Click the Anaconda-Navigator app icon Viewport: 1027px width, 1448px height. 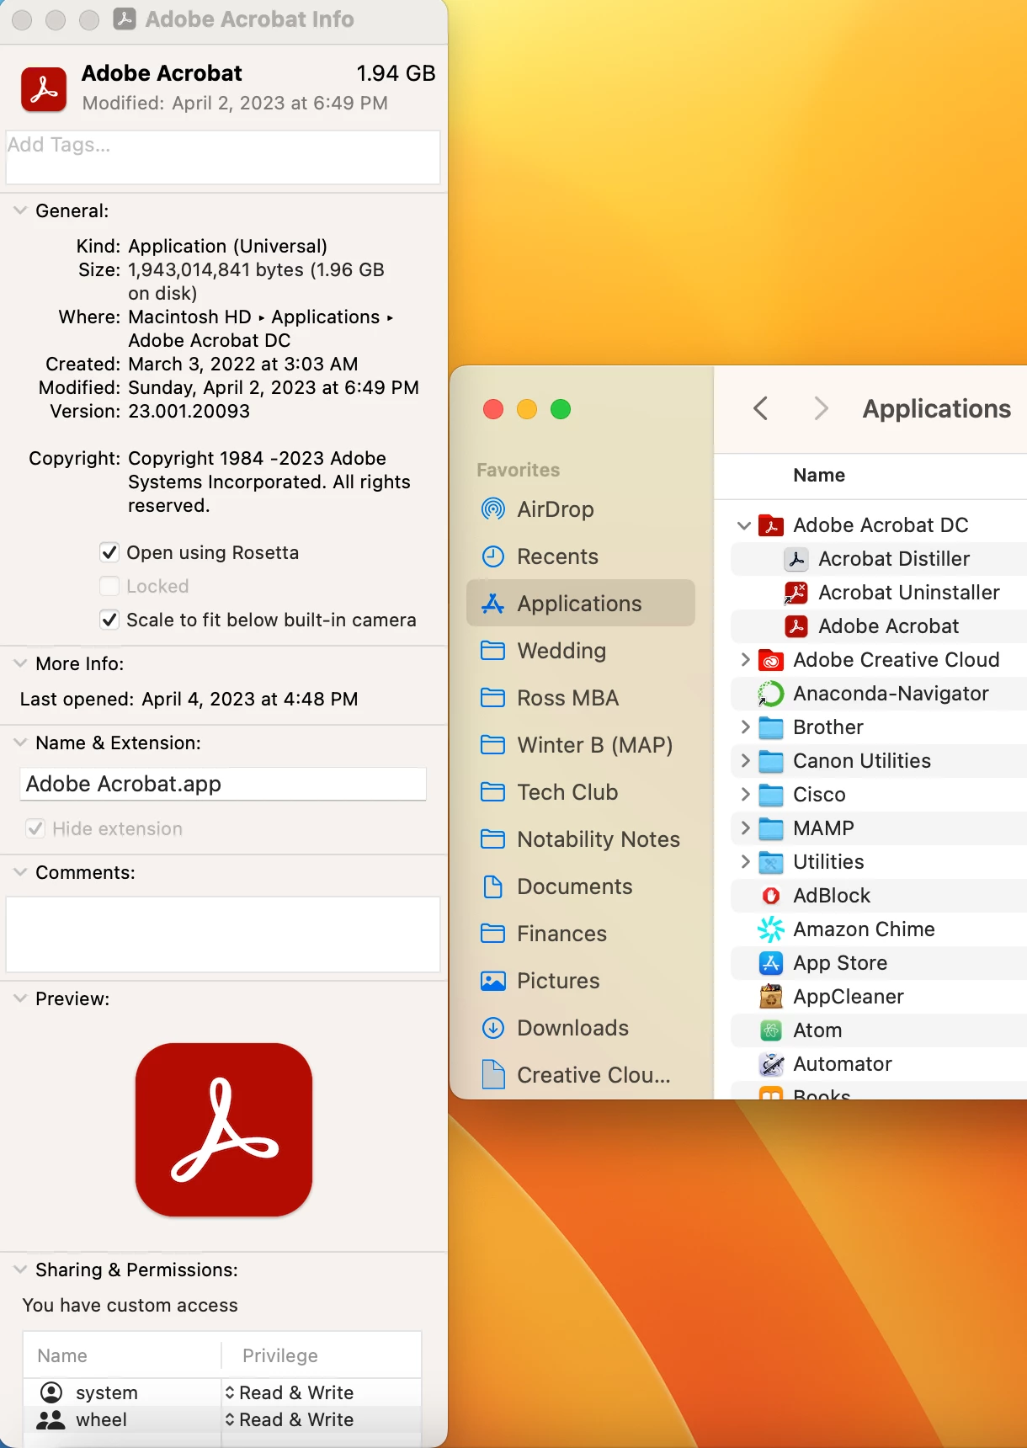(x=771, y=694)
